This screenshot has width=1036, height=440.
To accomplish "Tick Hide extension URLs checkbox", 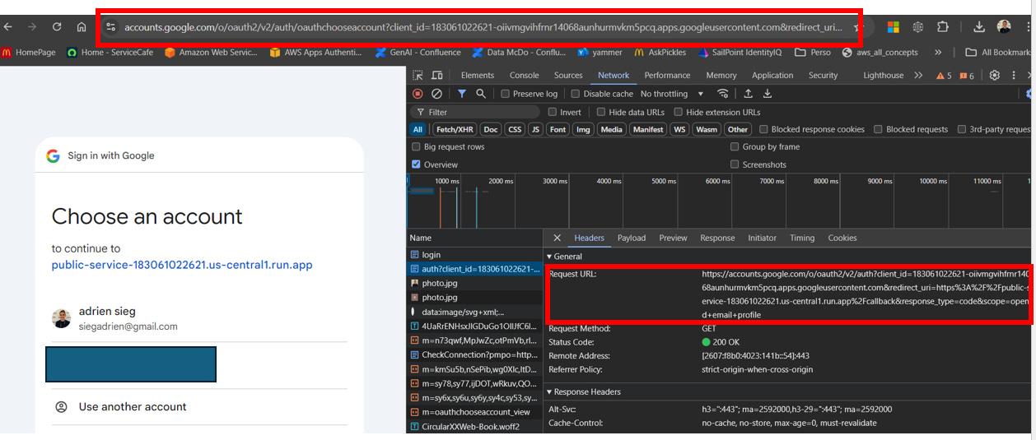I will tap(679, 112).
